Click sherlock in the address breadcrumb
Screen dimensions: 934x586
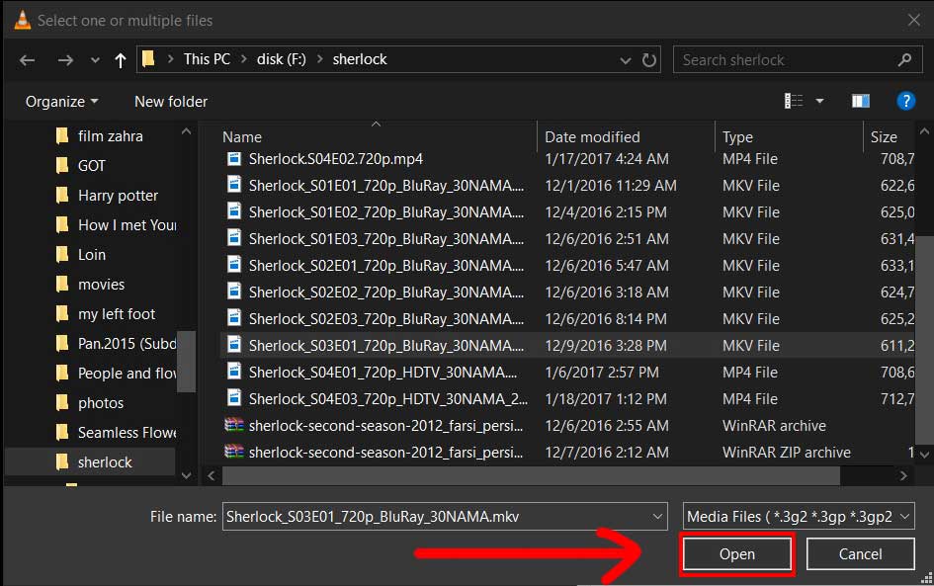360,59
